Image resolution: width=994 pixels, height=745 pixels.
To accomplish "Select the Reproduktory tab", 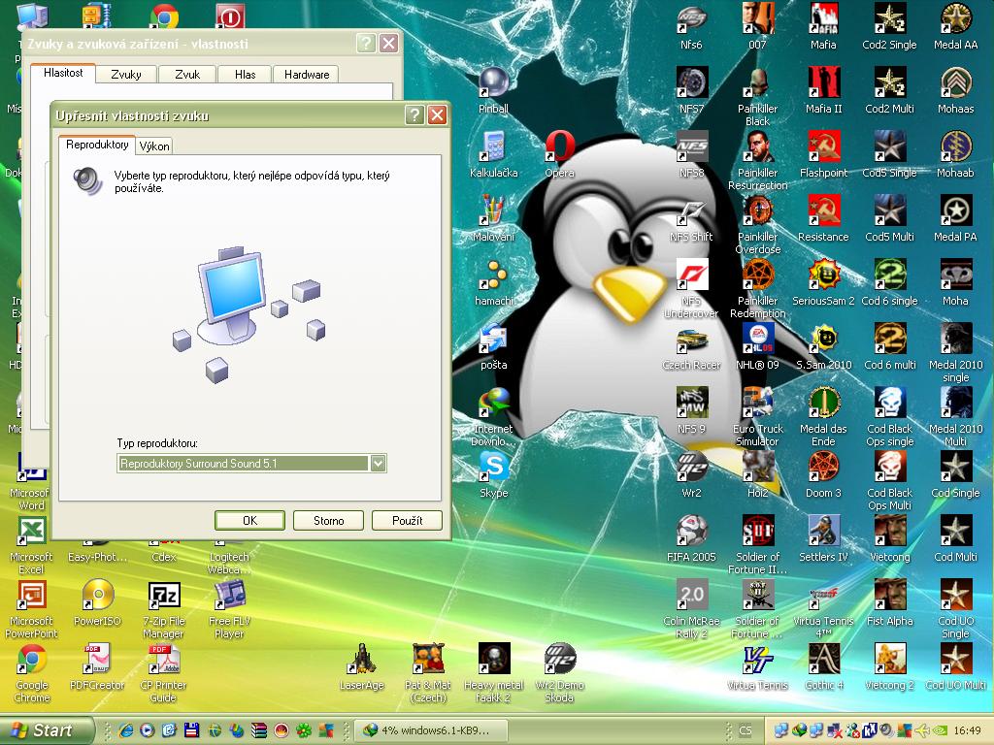I will coord(97,146).
